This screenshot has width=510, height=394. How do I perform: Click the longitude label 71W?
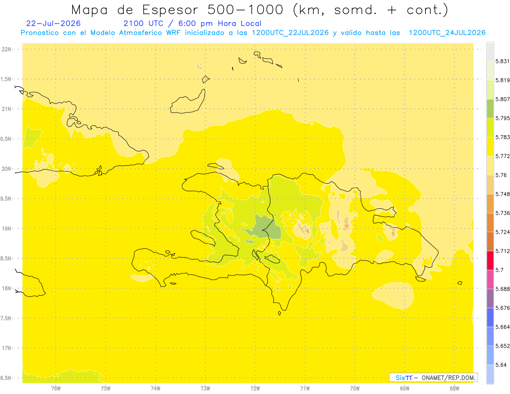pos(305,388)
